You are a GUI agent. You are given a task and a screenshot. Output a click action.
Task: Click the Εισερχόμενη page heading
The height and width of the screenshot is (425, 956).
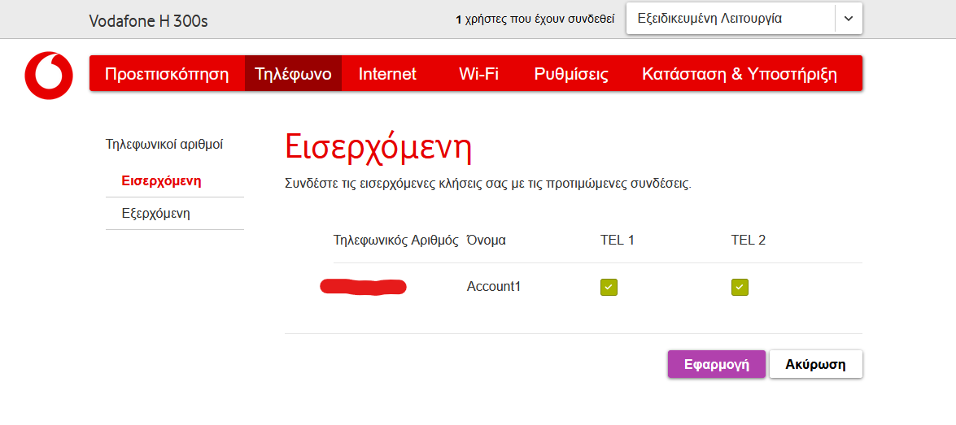pyautogui.click(x=378, y=148)
